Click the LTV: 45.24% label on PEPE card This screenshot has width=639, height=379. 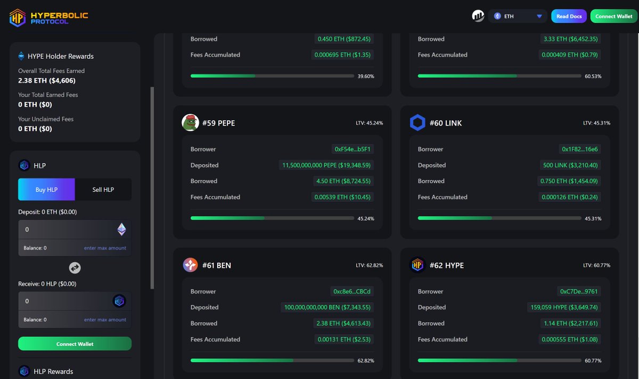tap(369, 123)
